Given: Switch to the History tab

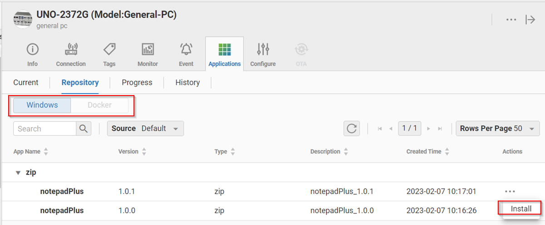Looking at the screenshot, I should pos(188,82).
